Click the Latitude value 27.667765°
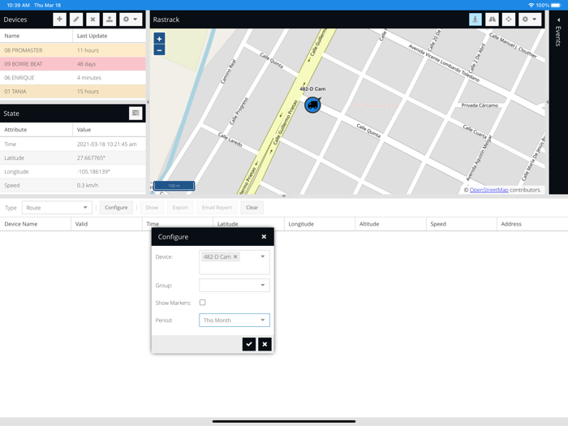The image size is (568, 426). tap(91, 158)
